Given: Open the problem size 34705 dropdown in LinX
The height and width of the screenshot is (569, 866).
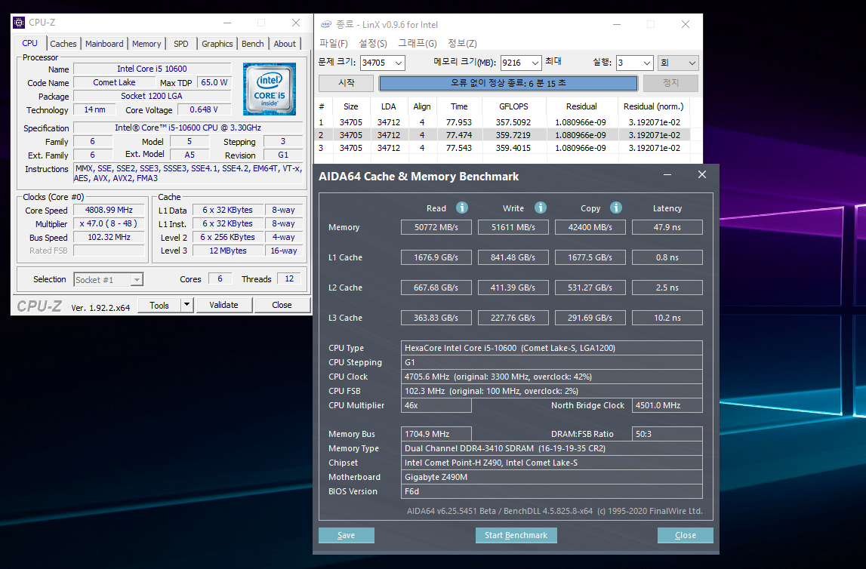Looking at the screenshot, I should 398,63.
